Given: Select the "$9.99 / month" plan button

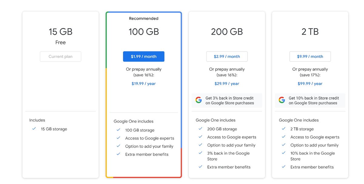Looking at the screenshot, I should point(310,56).
